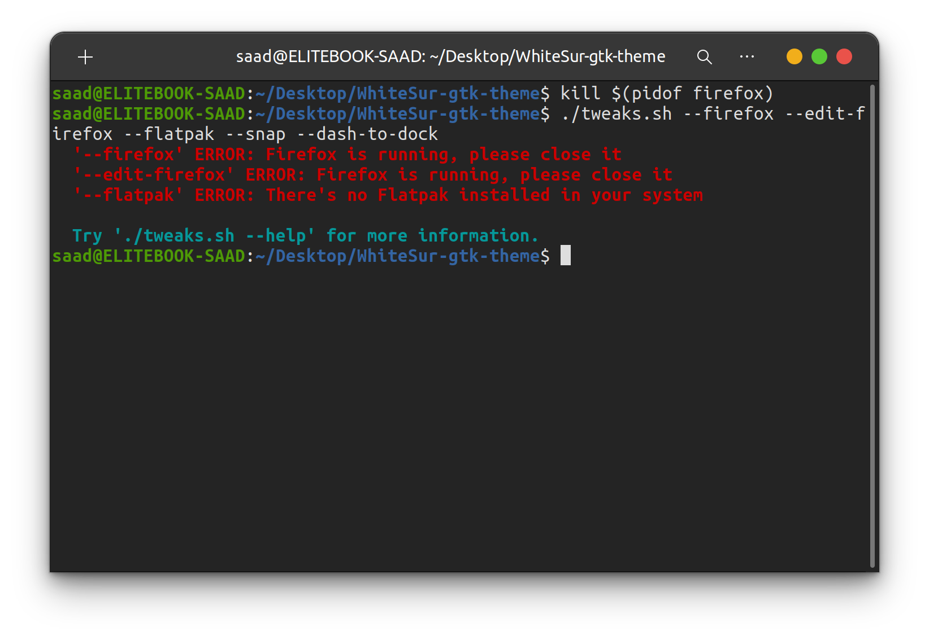The width and height of the screenshot is (929, 640).
Task: Click the yellow window control button
Action: [x=794, y=56]
